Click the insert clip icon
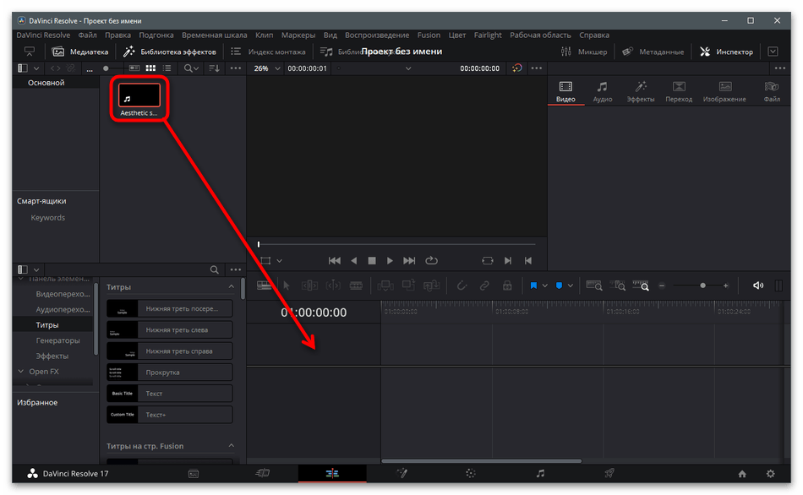 coord(385,286)
